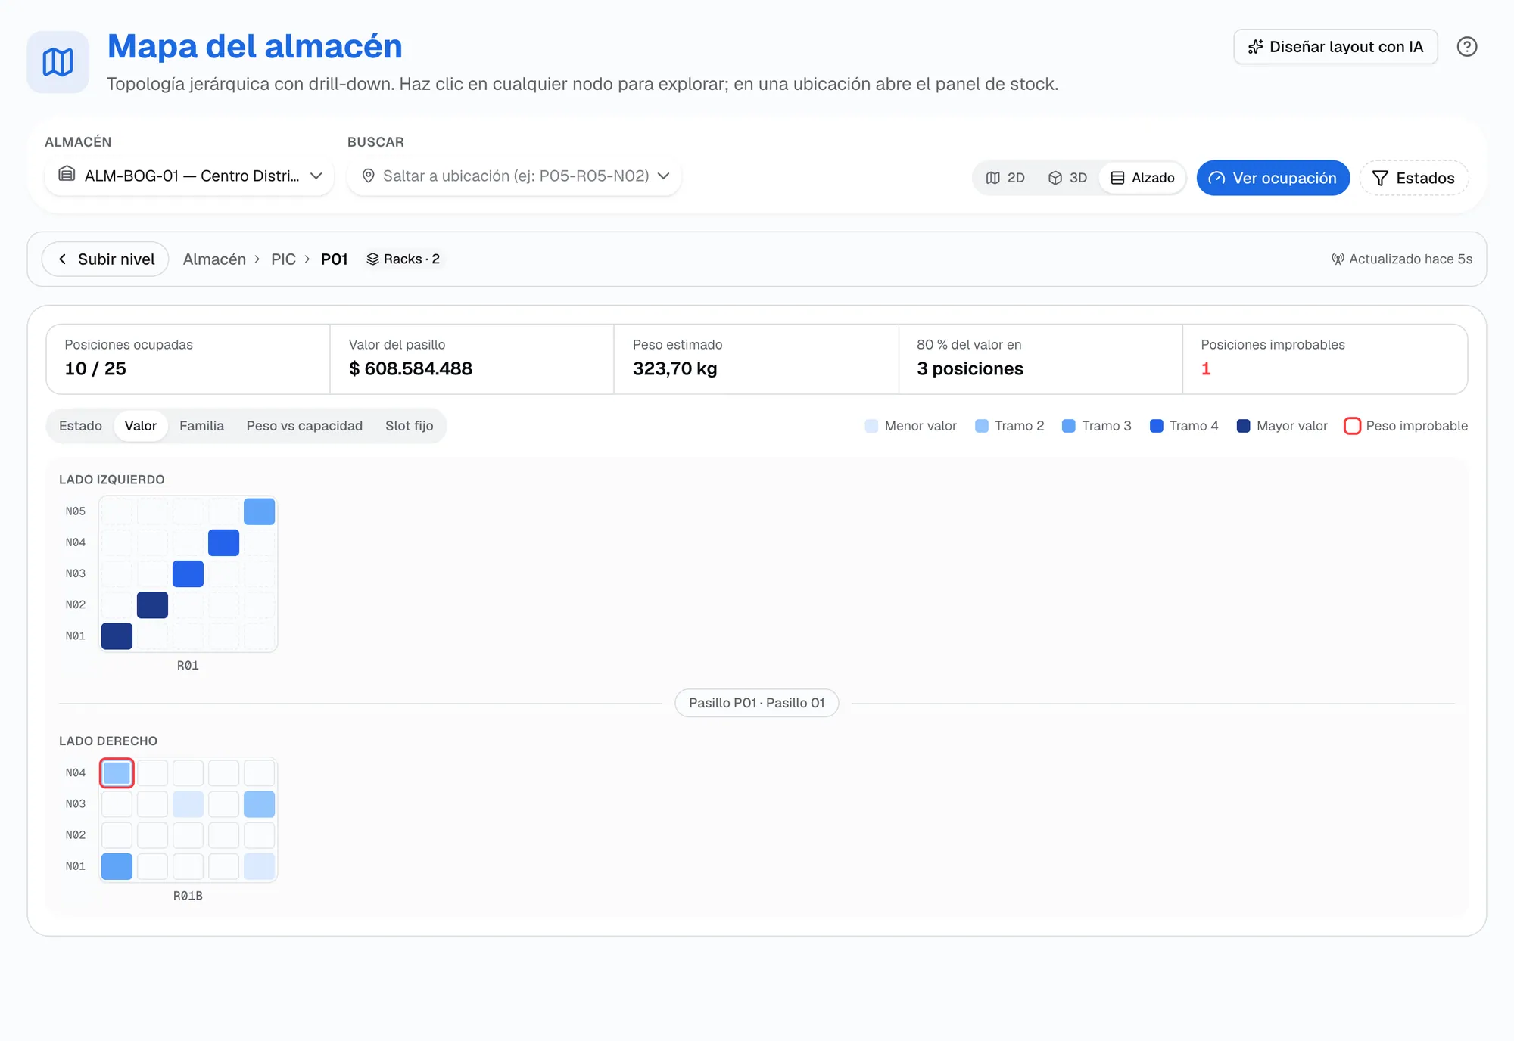Switch to 3D view
Viewport: 1514px width, 1041px height.
click(1067, 178)
